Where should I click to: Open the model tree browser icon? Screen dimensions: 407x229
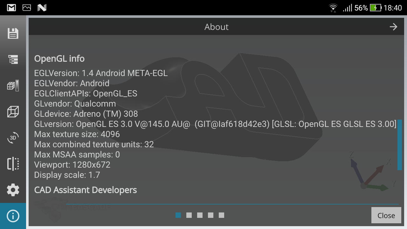(13, 59)
